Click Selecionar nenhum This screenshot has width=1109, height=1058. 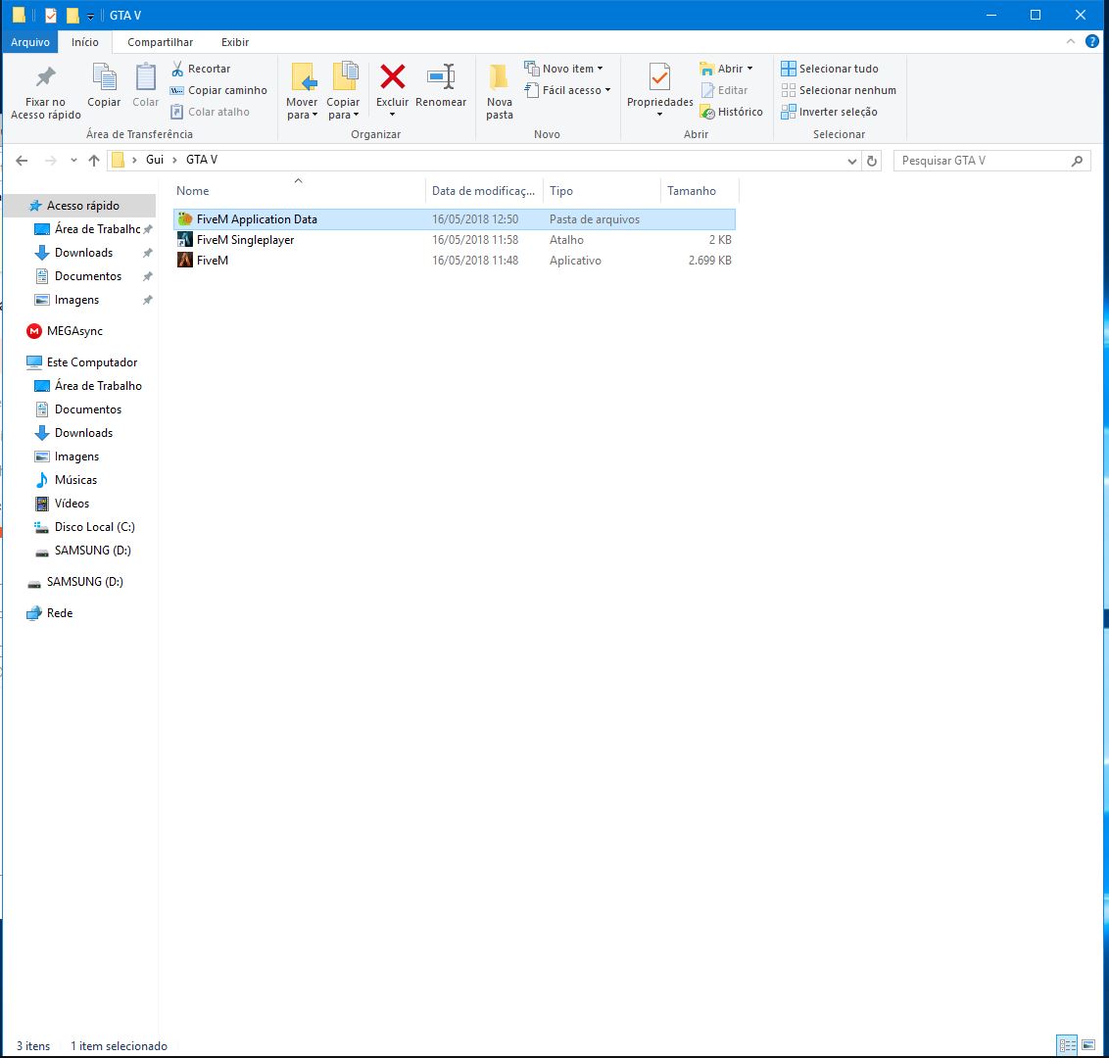839,90
